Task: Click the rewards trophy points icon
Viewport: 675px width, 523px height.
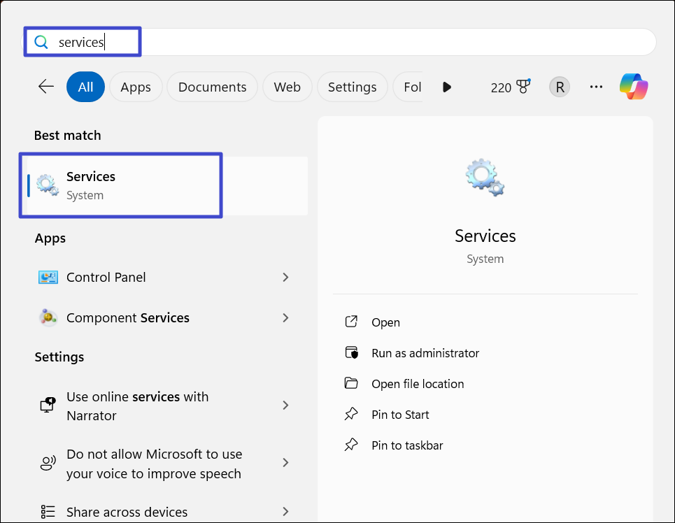Action: 521,87
